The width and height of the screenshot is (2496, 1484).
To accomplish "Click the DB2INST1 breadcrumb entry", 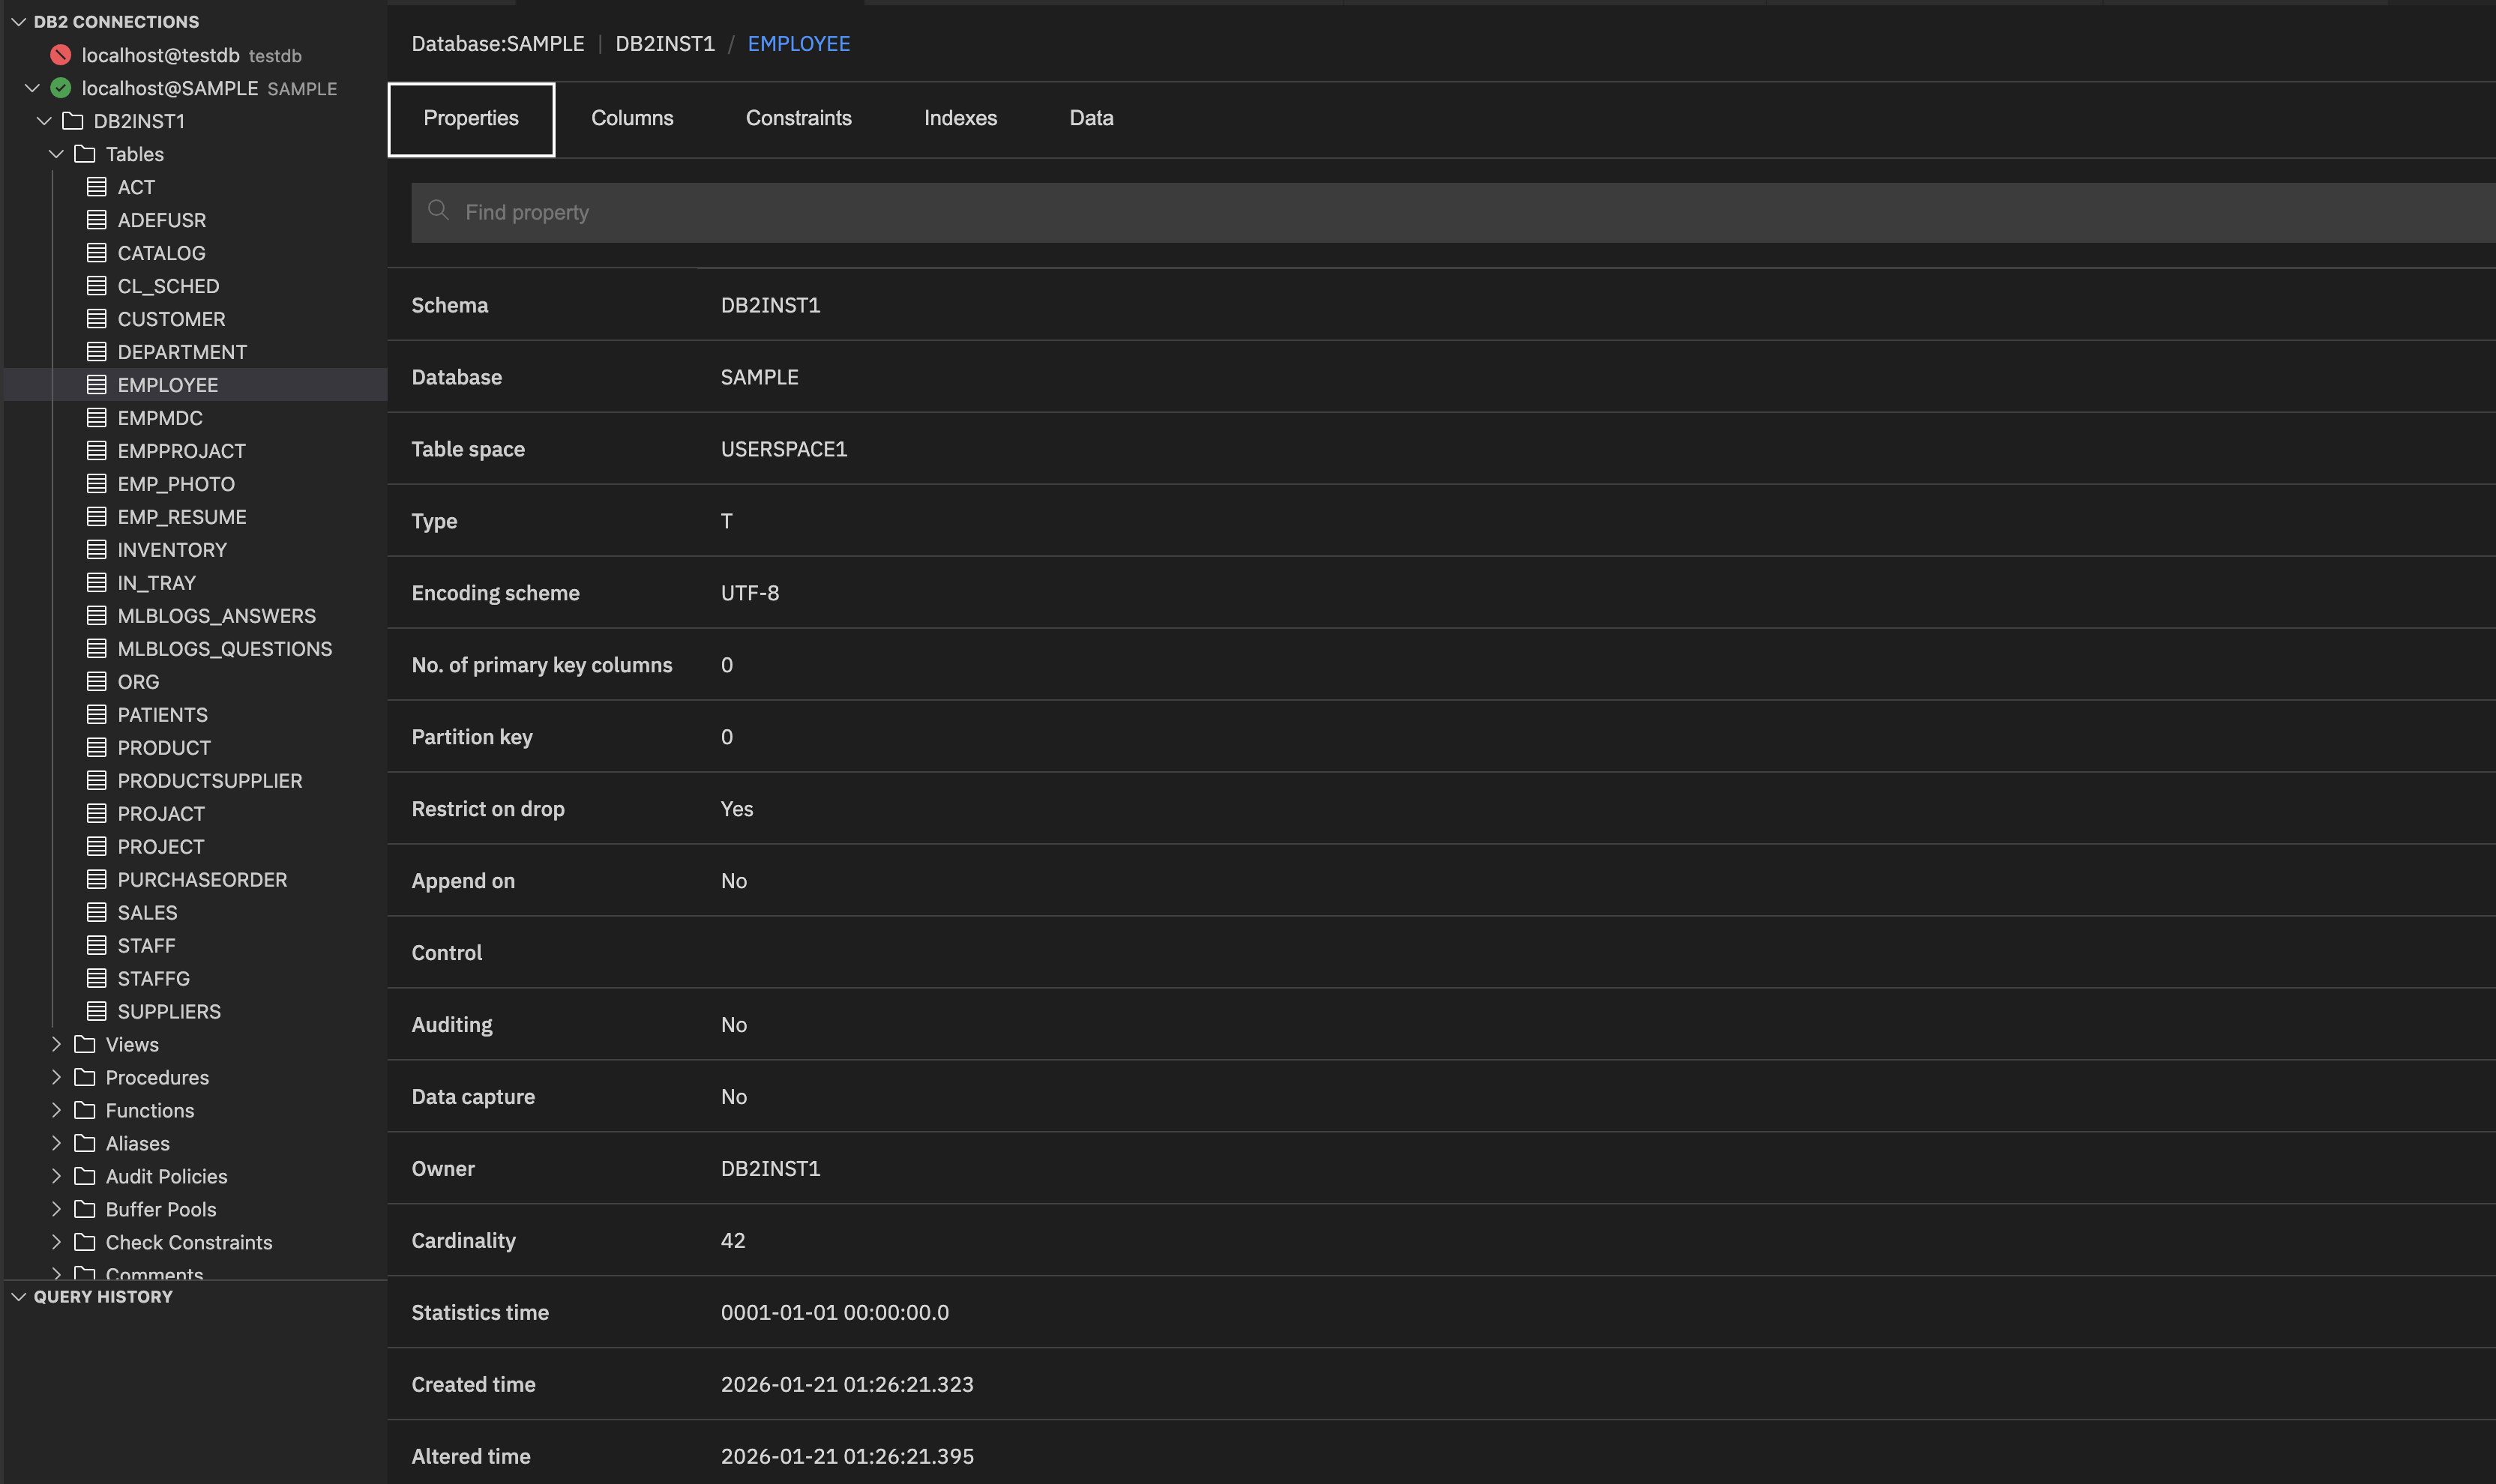I will pos(664,43).
